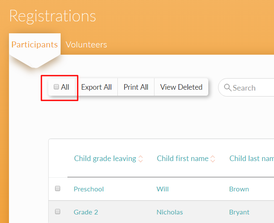Toggle the All checkbox
Viewport: 274px width, 223px height.
pyautogui.click(x=56, y=87)
